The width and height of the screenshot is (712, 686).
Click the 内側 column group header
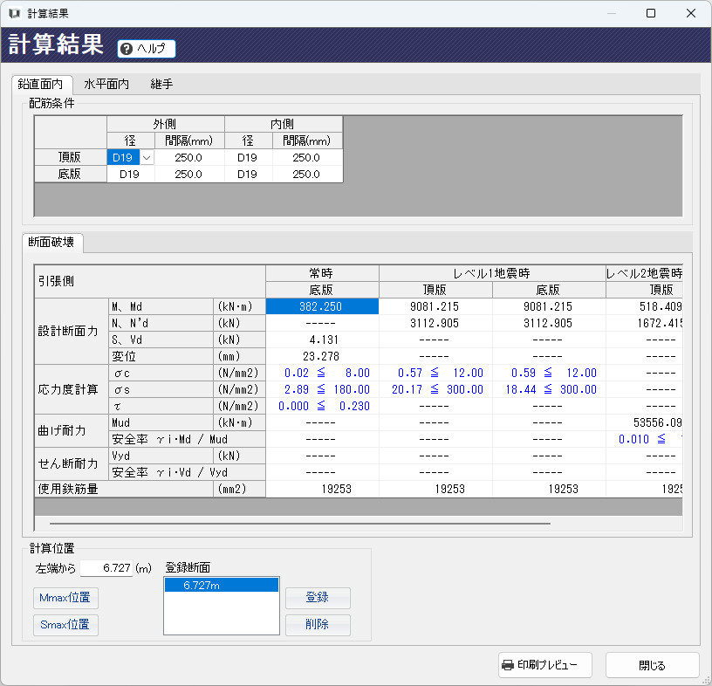[x=284, y=124]
